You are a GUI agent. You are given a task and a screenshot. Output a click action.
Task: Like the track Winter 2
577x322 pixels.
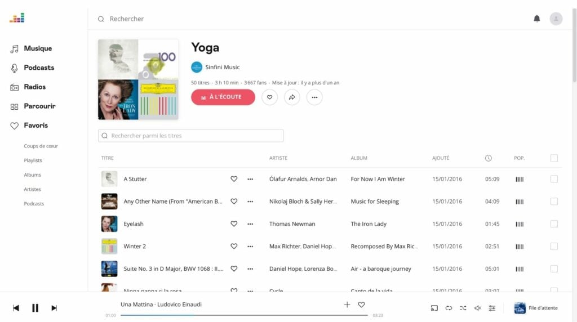click(234, 246)
